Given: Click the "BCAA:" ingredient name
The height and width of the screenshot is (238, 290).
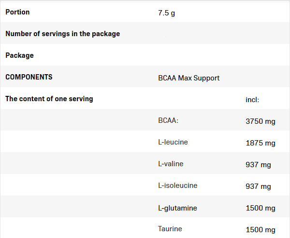Looking at the screenshot, I should [x=168, y=120].
